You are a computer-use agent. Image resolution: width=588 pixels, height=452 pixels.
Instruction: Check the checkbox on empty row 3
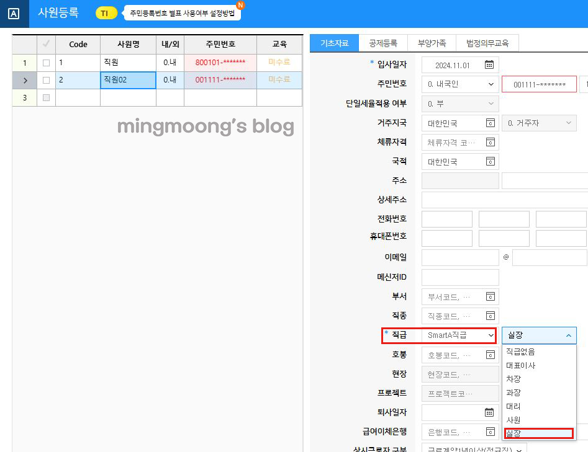pyautogui.click(x=47, y=97)
